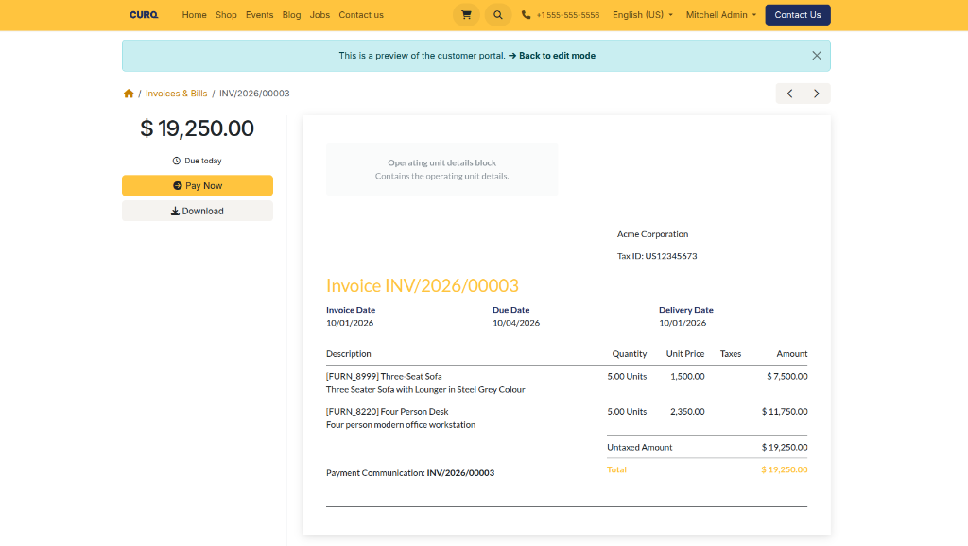Screen dimensions: 968x546
Task: Click the blue Contact Us button
Action: tap(798, 15)
